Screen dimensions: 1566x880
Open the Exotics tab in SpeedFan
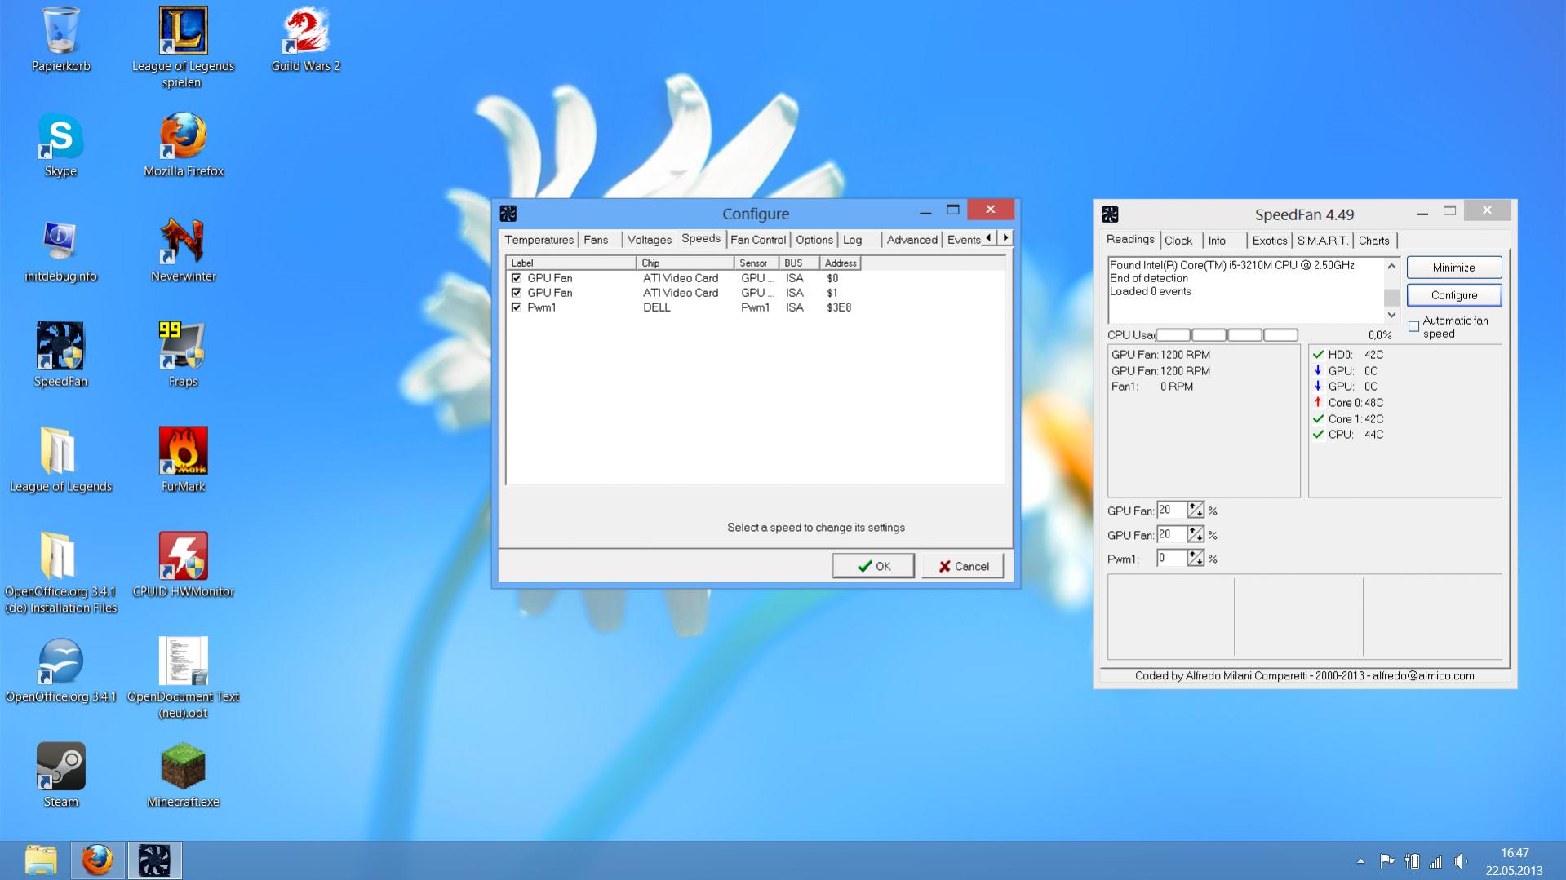[1270, 241]
